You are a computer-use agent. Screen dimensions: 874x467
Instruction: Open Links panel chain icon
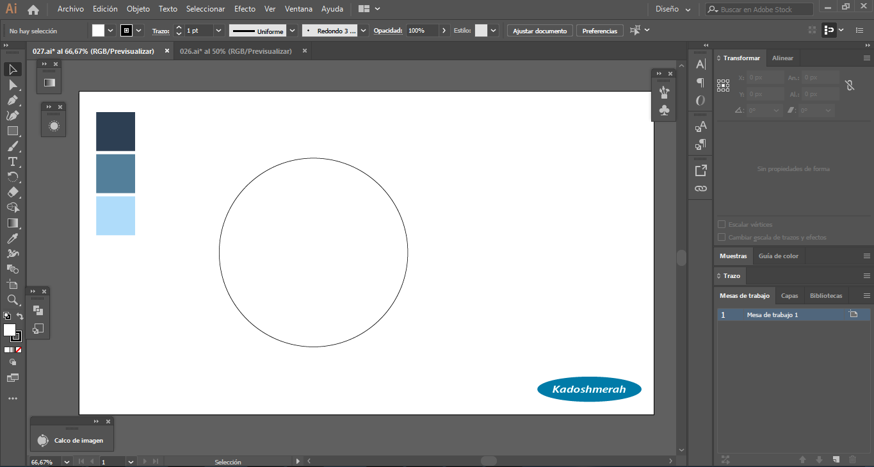tap(700, 188)
